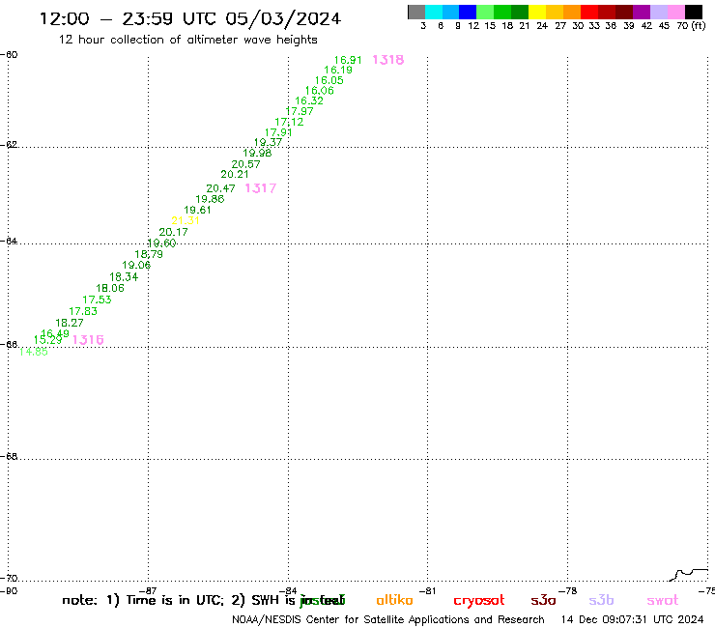
Task: Click the 19.86 wave height value
Action: pos(210,199)
